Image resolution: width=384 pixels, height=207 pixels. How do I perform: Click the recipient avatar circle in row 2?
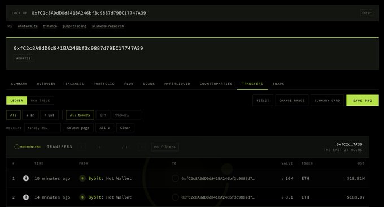tap(176, 197)
